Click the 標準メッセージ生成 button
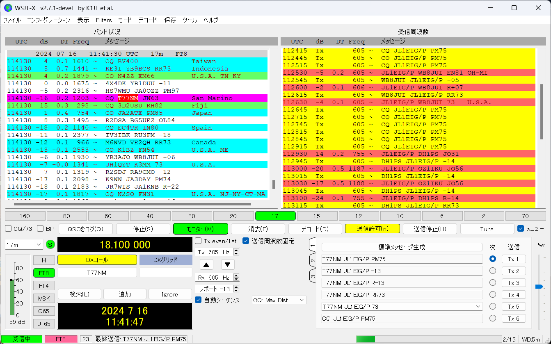This screenshot has width=551, height=344. click(402, 247)
